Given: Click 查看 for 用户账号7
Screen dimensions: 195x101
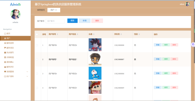Looking at the screenshot, I should click(158, 59).
